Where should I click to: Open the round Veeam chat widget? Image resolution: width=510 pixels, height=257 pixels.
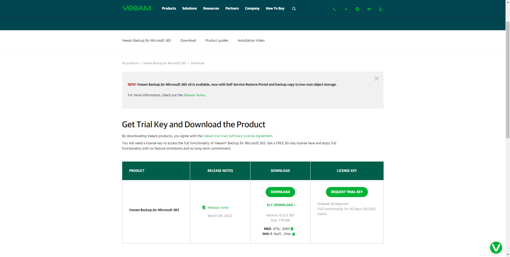496,247
